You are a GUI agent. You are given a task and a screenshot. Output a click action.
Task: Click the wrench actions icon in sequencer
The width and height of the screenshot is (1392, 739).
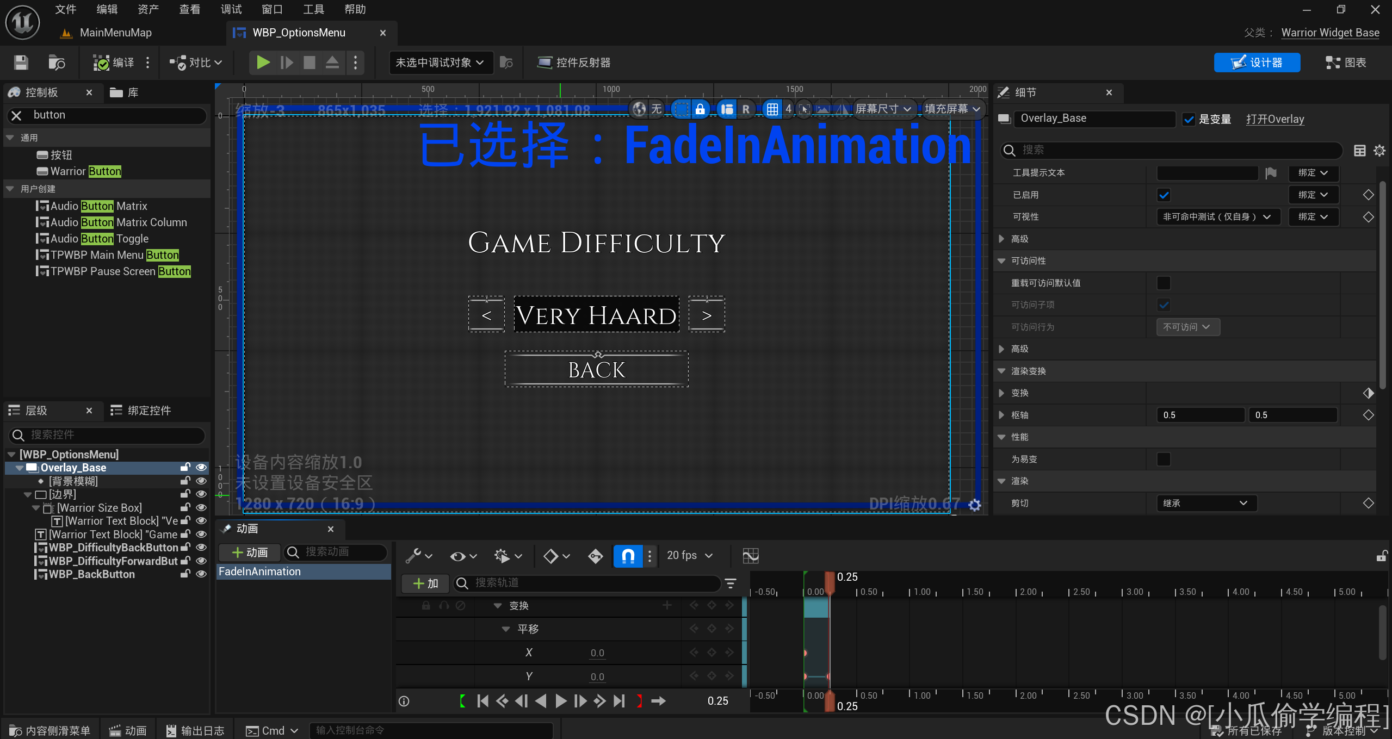[x=413, y=555]
